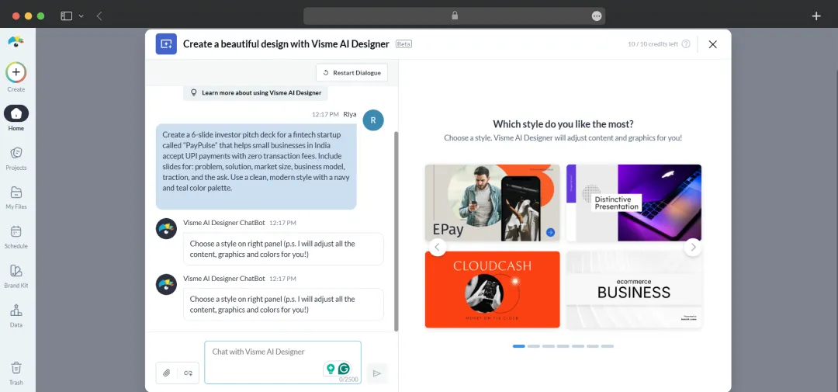Click the first ChatBot avatar icon
838x392 pixels.
coord(166,228)
